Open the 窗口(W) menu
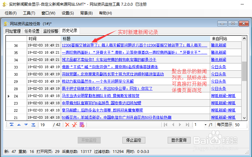Viewport: 252px width, 157px height. [48, 13]
